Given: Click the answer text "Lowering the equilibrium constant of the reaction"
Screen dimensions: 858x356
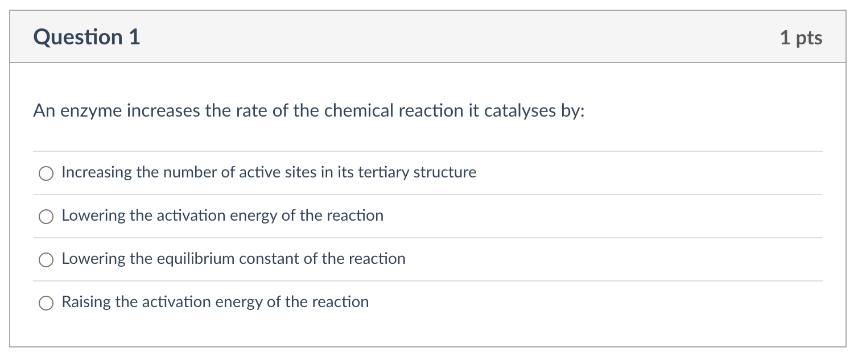Looking at the screenshot, I should coord(233,259).
